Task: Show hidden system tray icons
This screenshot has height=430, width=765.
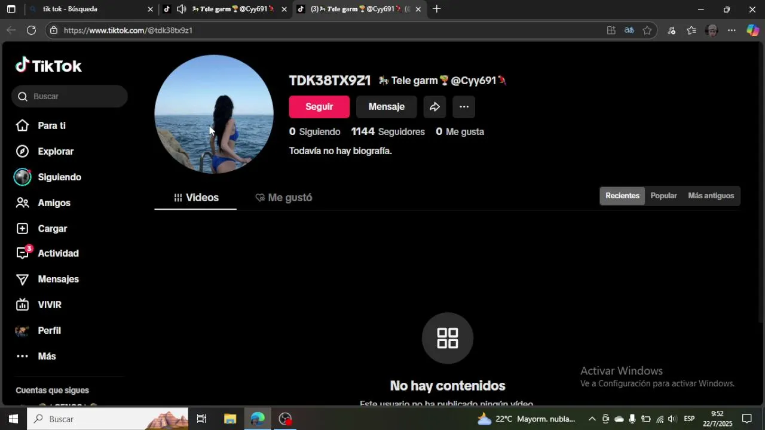Action: click(592, 419)
